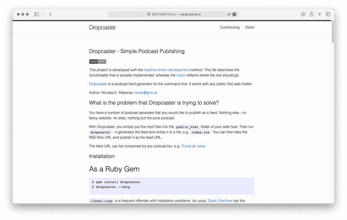347x220 pixels.
Task: Expand the tab group dropdown arrow
Action: 43,14
